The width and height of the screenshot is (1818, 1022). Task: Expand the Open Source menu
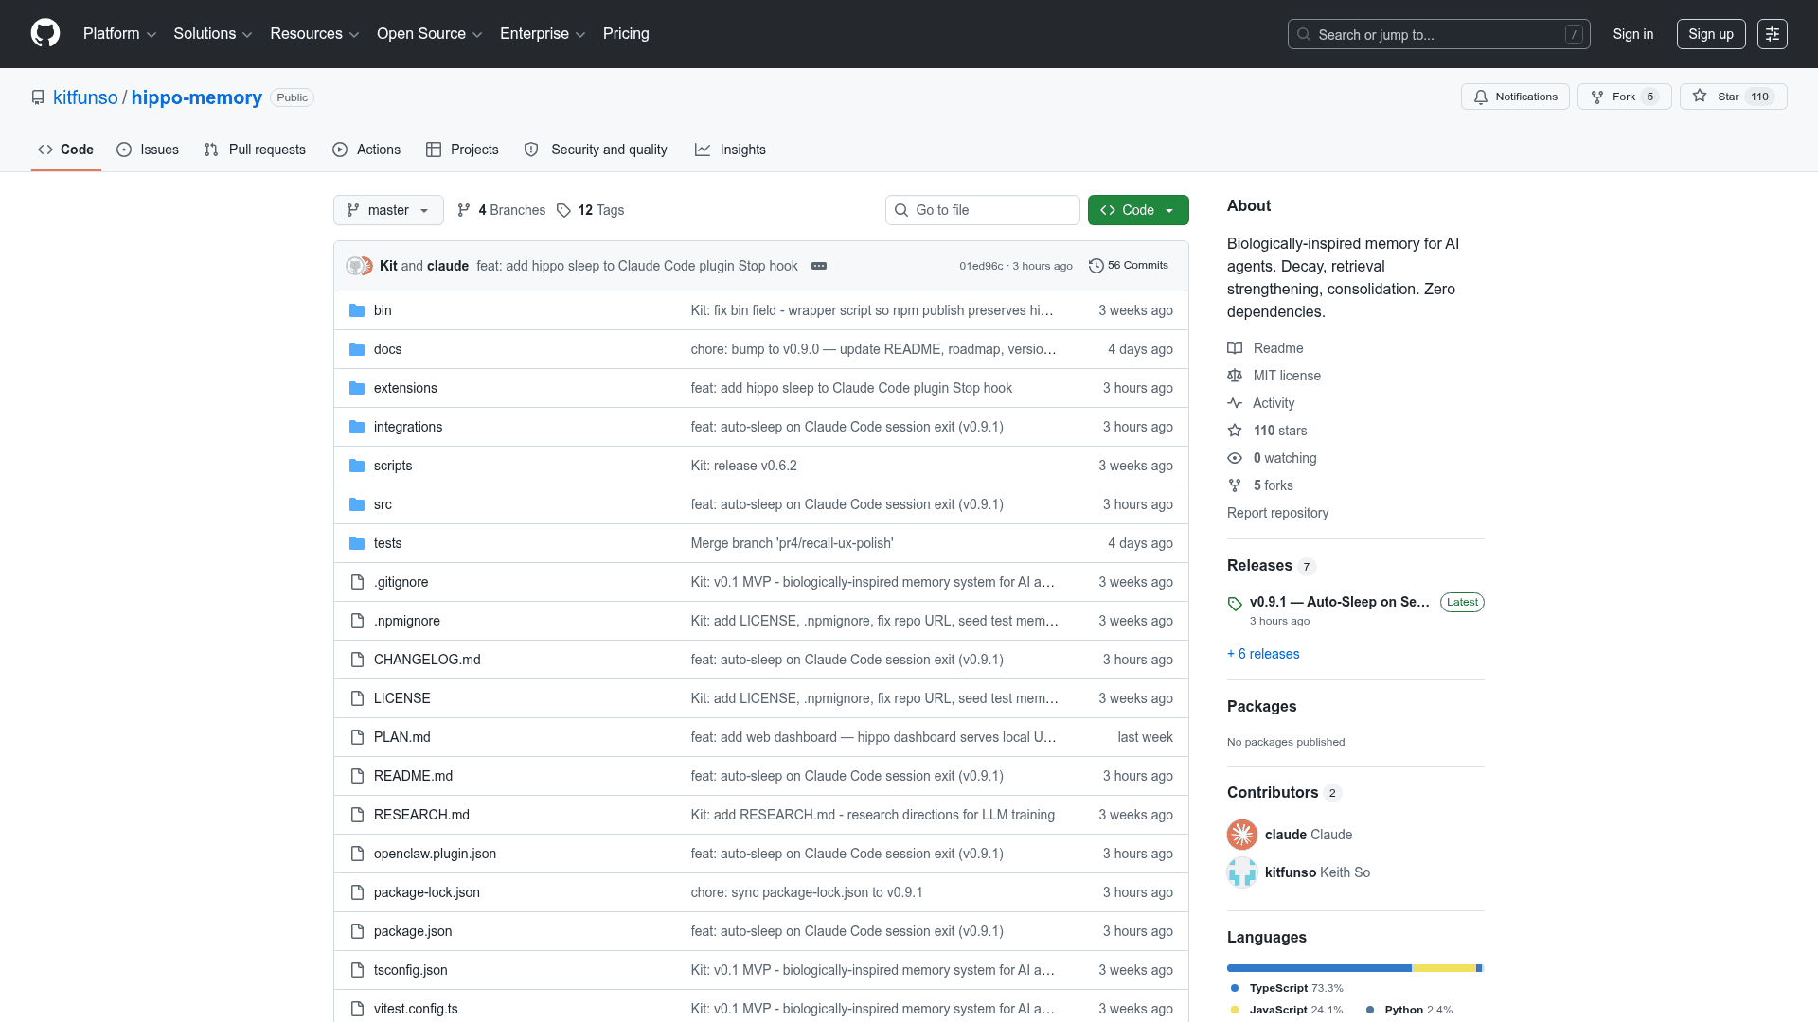(429, 34)
